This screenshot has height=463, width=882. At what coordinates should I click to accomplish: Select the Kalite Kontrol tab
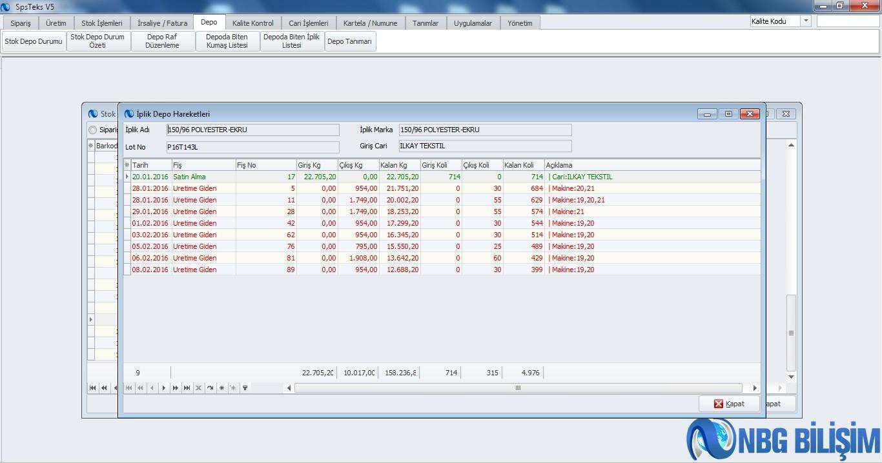(x=253, y=23)
